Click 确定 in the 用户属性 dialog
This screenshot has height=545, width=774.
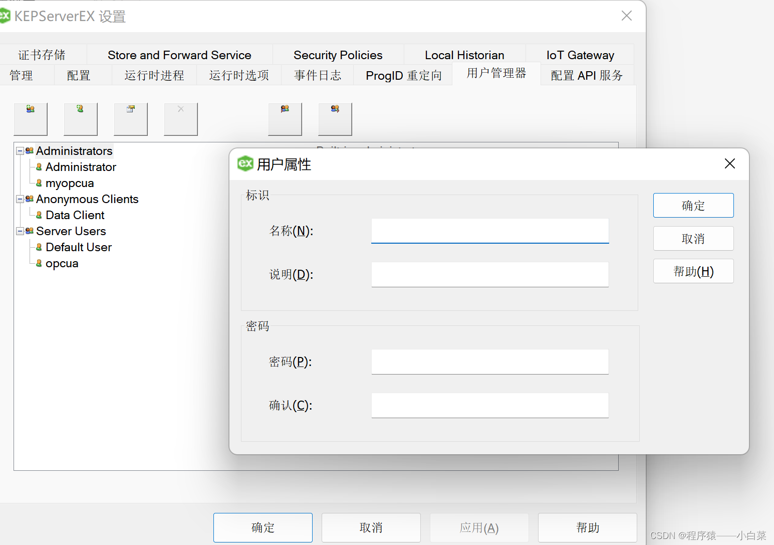pos(693,206)
